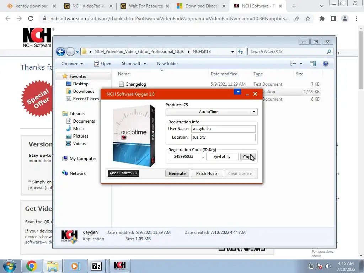Select Downloads in the navigation pane
364x273 pixels.
(84, 91)
